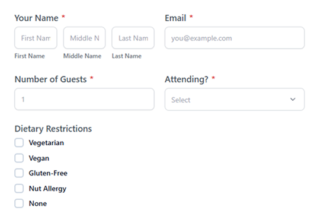Click the Number of Guests field
The image size is (314, 217).
[x=84, y=99]
